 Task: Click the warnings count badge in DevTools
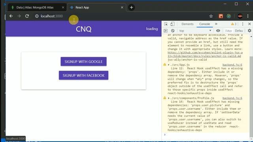pos(234,24)
